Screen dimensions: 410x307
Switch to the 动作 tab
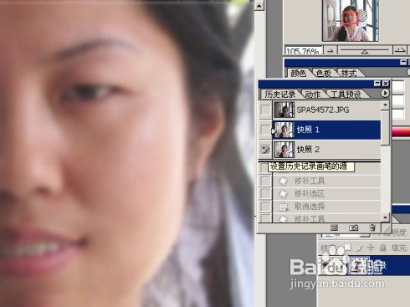[x=313, y=95]
